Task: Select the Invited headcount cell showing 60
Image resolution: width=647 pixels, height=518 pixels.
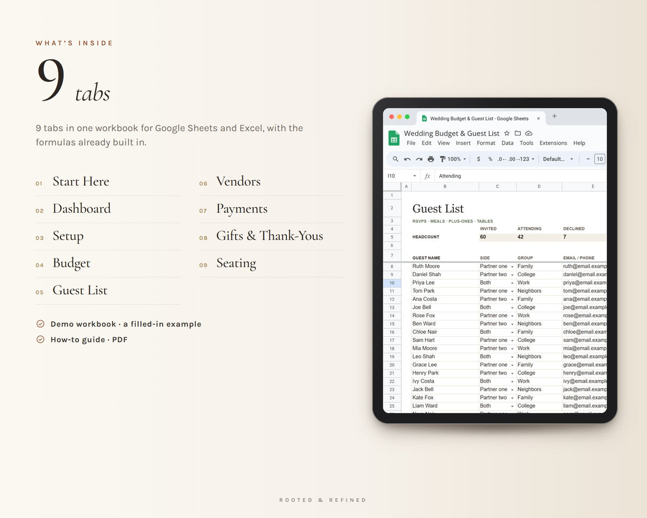Action: pos(498,237)
